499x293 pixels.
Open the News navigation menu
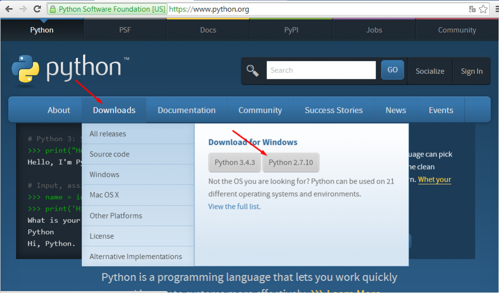[396, 110]
